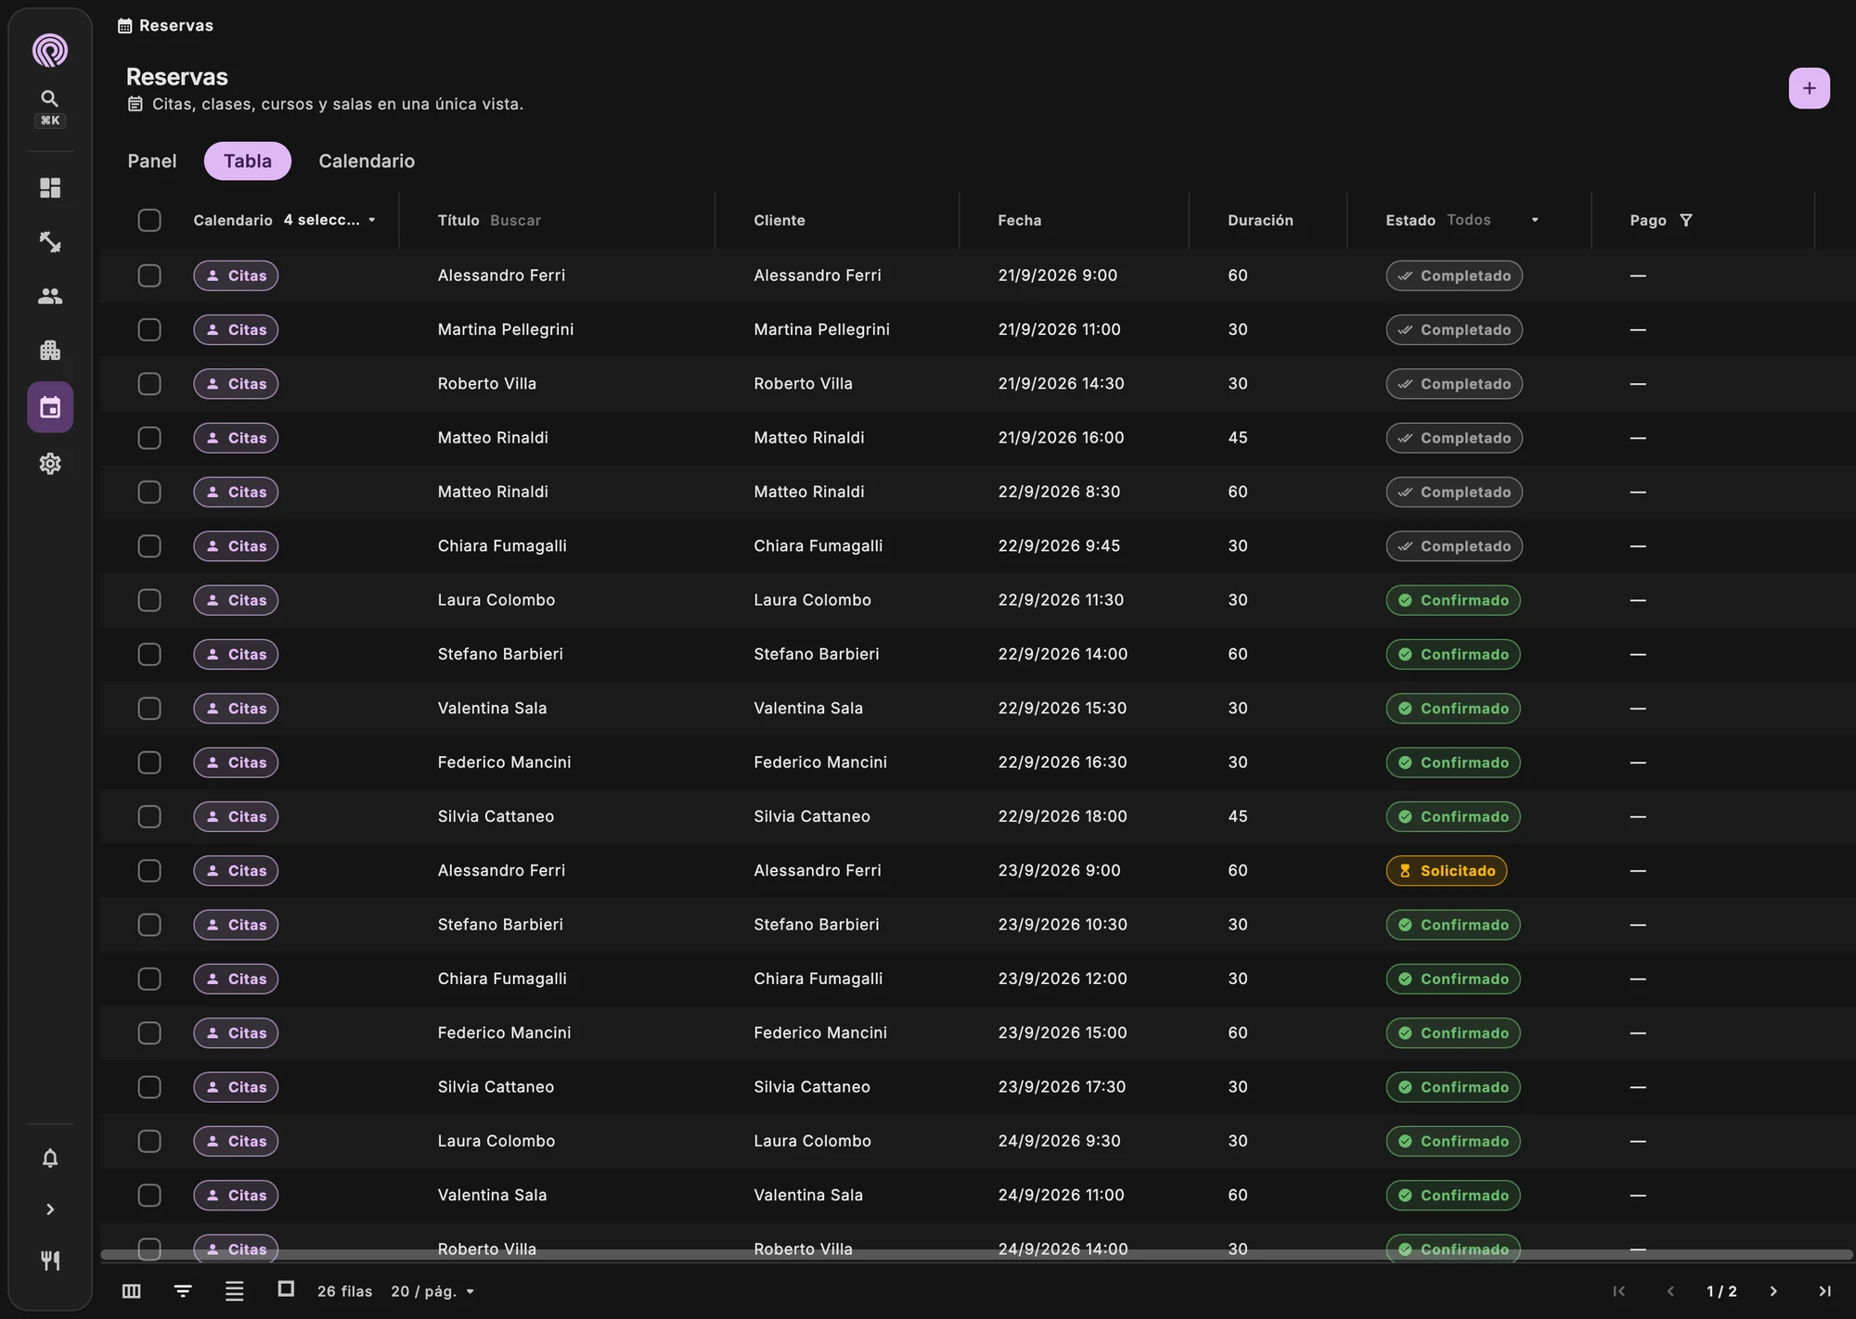The height and width of the screenshot is (1319, 1856).
Task: Check the row for Alessandro Ferri 23/9/2026
Action: coord(149,871)
